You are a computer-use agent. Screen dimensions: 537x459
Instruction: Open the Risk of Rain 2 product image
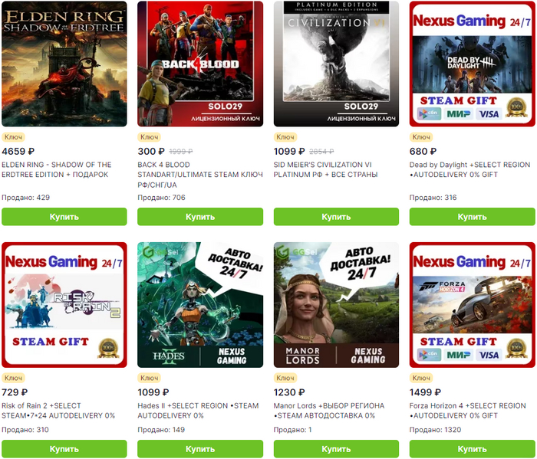pos(64,305)
